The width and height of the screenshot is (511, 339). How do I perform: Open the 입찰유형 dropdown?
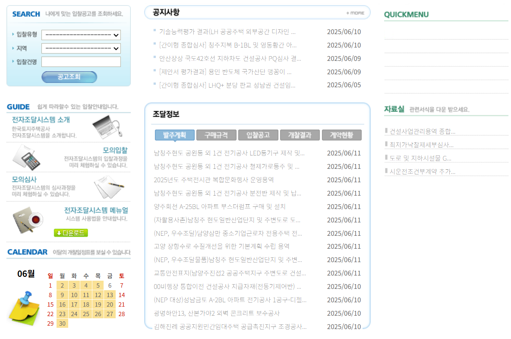(81, 35)
